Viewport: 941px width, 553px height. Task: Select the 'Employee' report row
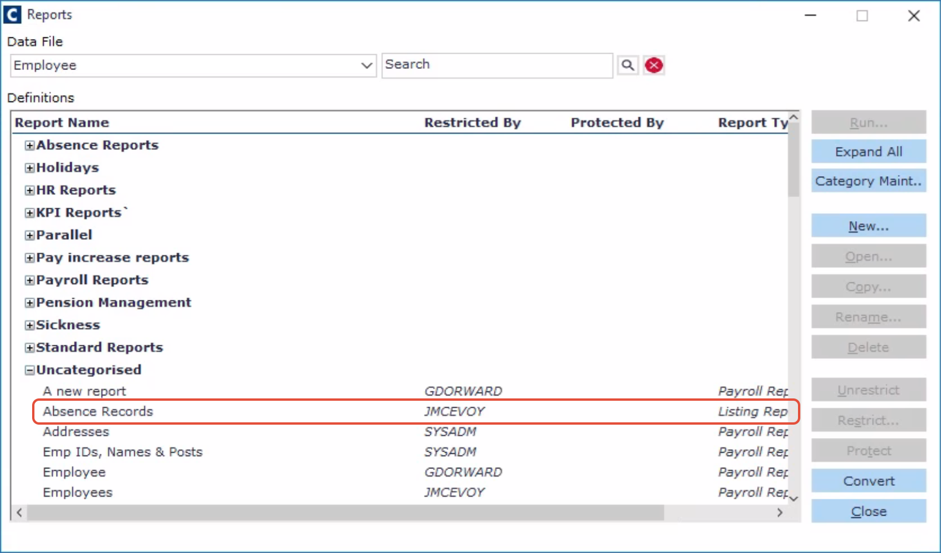pyautogui.click(x=400, y=472)
